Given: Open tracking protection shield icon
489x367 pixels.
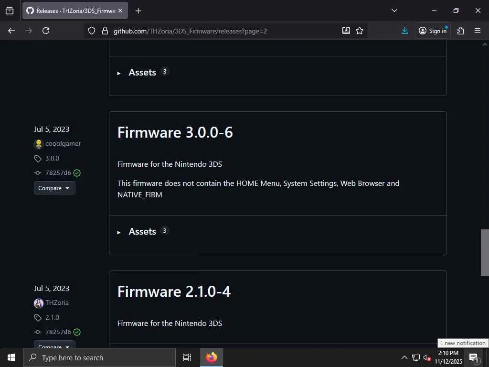Looking at the screenshot, I should click(91, 31).
